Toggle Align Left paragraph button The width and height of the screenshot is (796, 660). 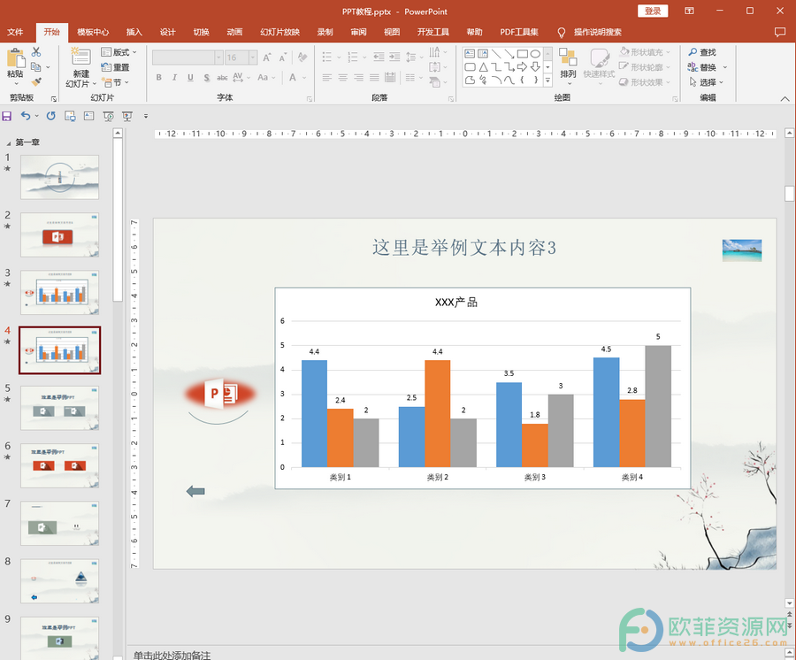tap(327, 77)
